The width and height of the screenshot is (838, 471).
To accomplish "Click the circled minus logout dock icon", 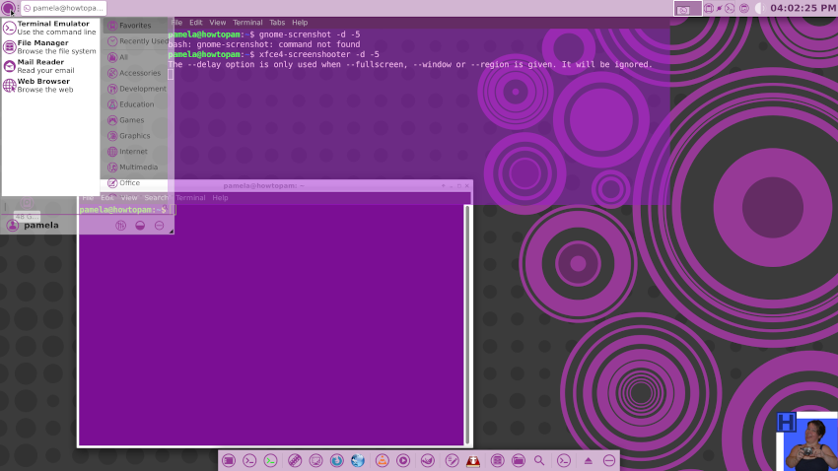I will click(609, 460).
